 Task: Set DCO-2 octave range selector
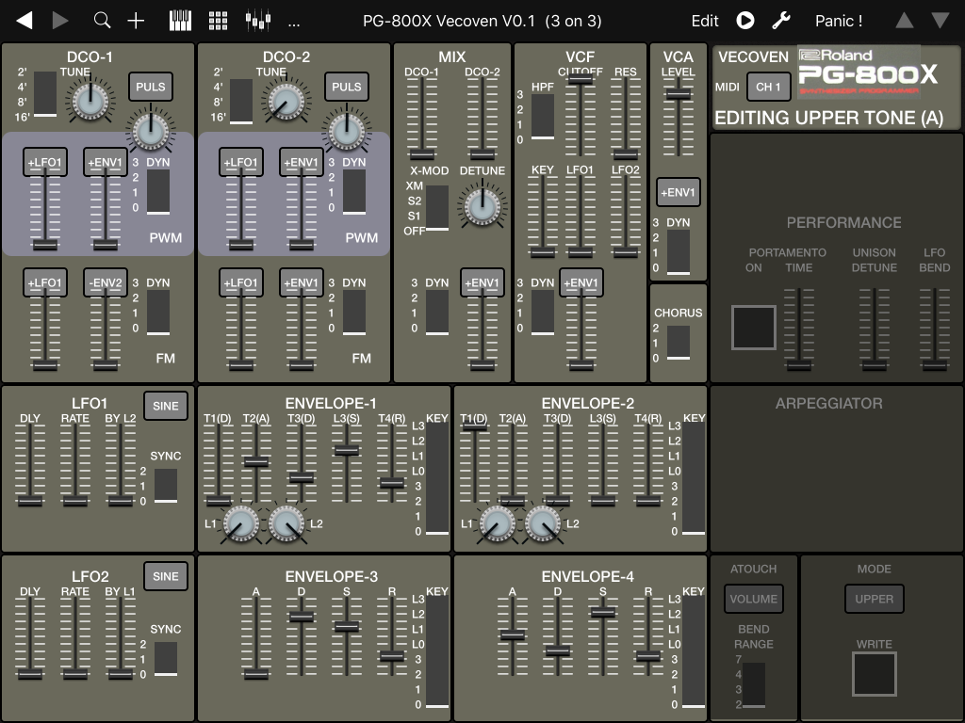click(240, 102)
